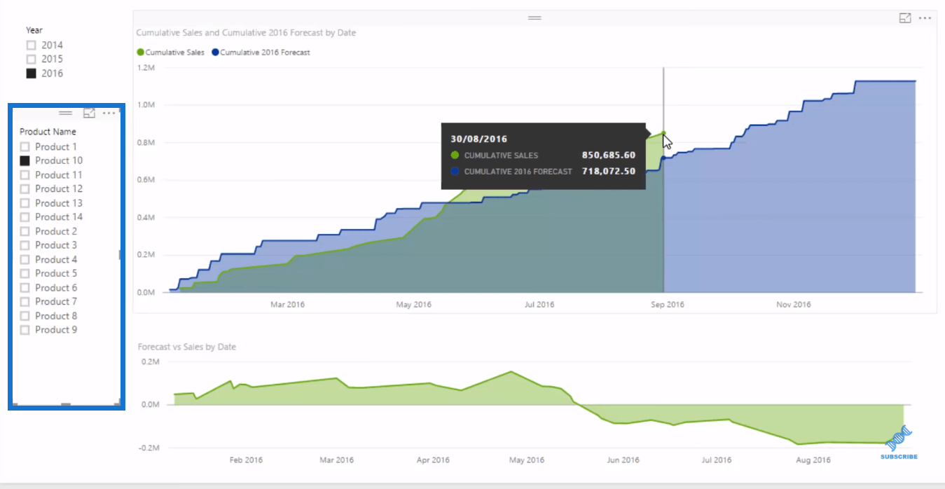Select the Product 12 checkbox
The image size is (945, 489).
click(25, 188)
